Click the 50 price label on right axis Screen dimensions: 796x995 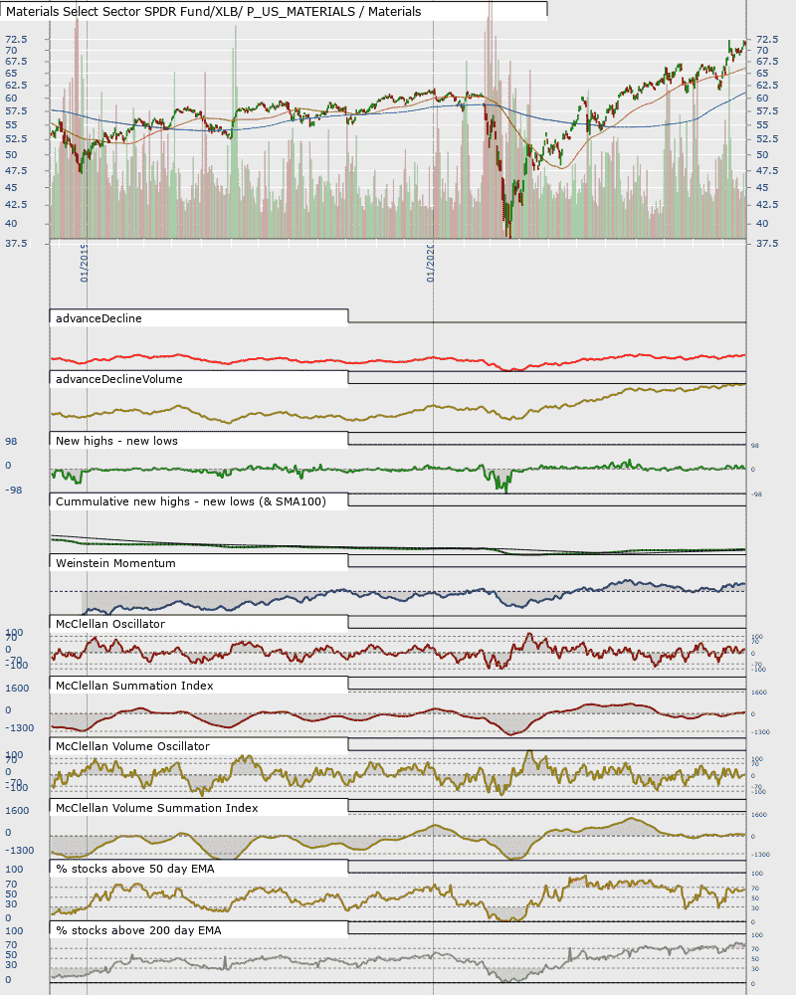[x=762, y=155]
